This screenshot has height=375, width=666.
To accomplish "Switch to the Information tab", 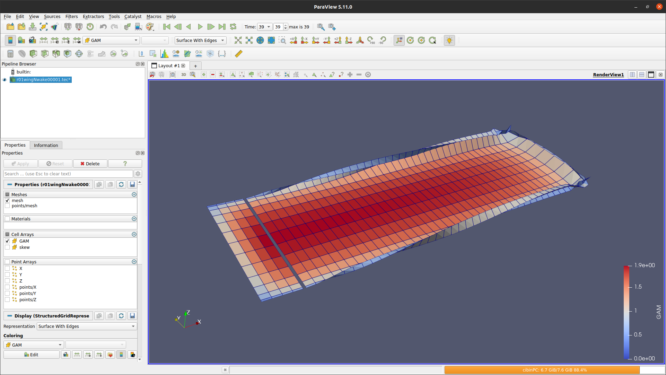I will coord(46,145).
